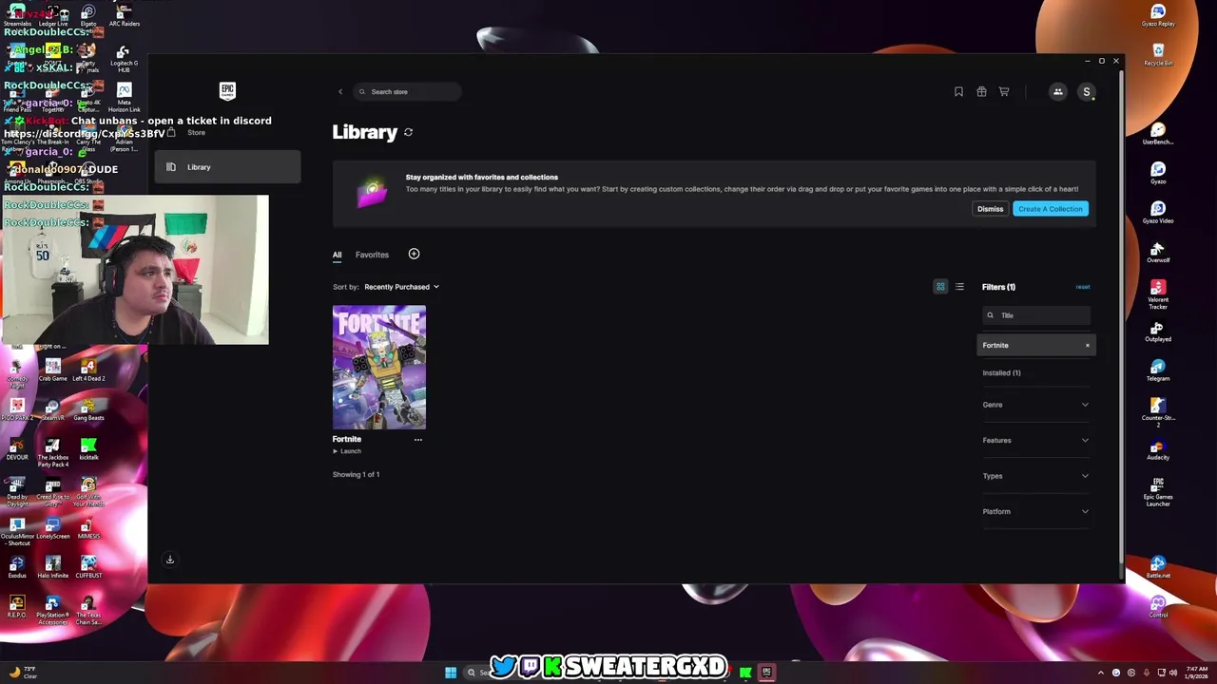Open Halo Infinite desktop shortcut
The height and width of the screenshot is (684, 1217).
coord(53,567)
